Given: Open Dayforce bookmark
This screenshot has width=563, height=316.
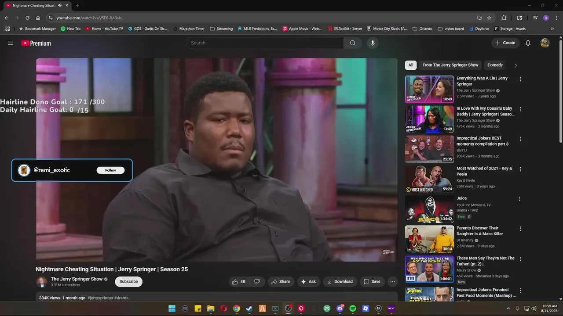Looking at the screenshot, I should [x=479, y=29].
